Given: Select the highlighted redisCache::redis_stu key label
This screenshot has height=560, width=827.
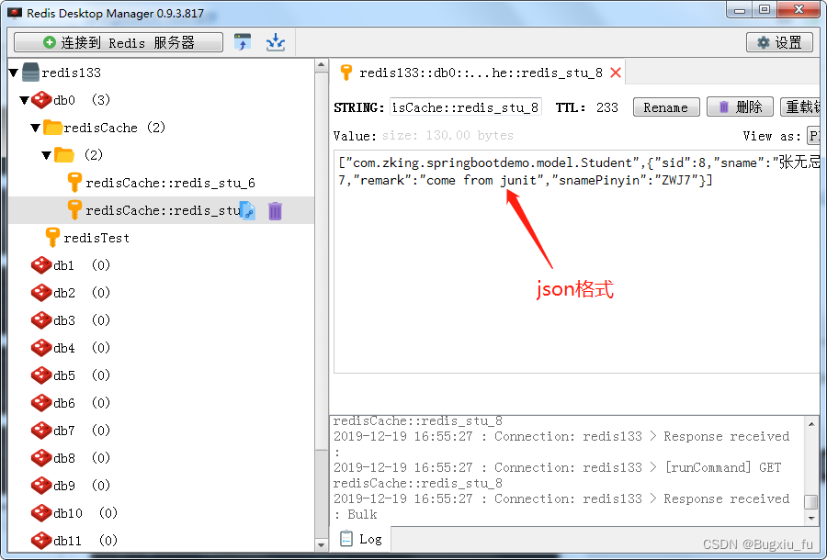Looking at the screenshot, I should click(x=163, y=211).
